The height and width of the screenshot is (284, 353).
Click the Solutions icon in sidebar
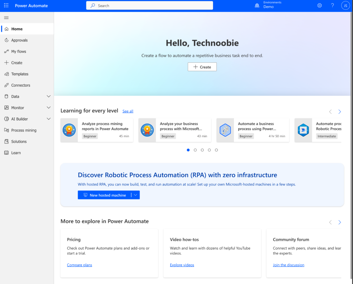7,141
